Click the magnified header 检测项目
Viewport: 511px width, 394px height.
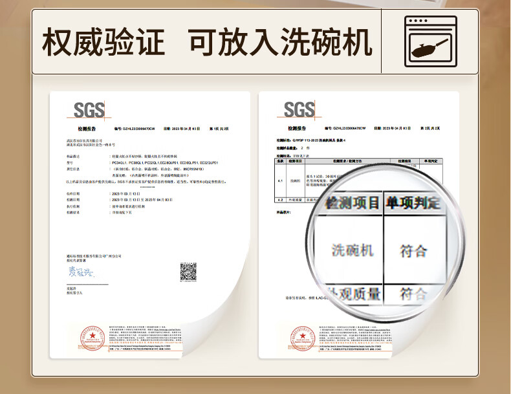tap(352, 203)
